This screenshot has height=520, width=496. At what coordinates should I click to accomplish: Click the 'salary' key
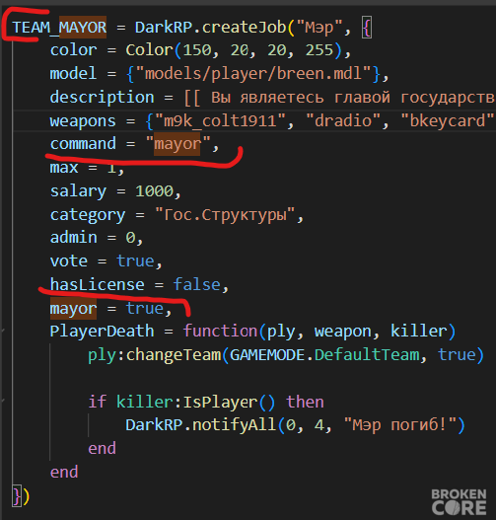(x=78, y=191)
